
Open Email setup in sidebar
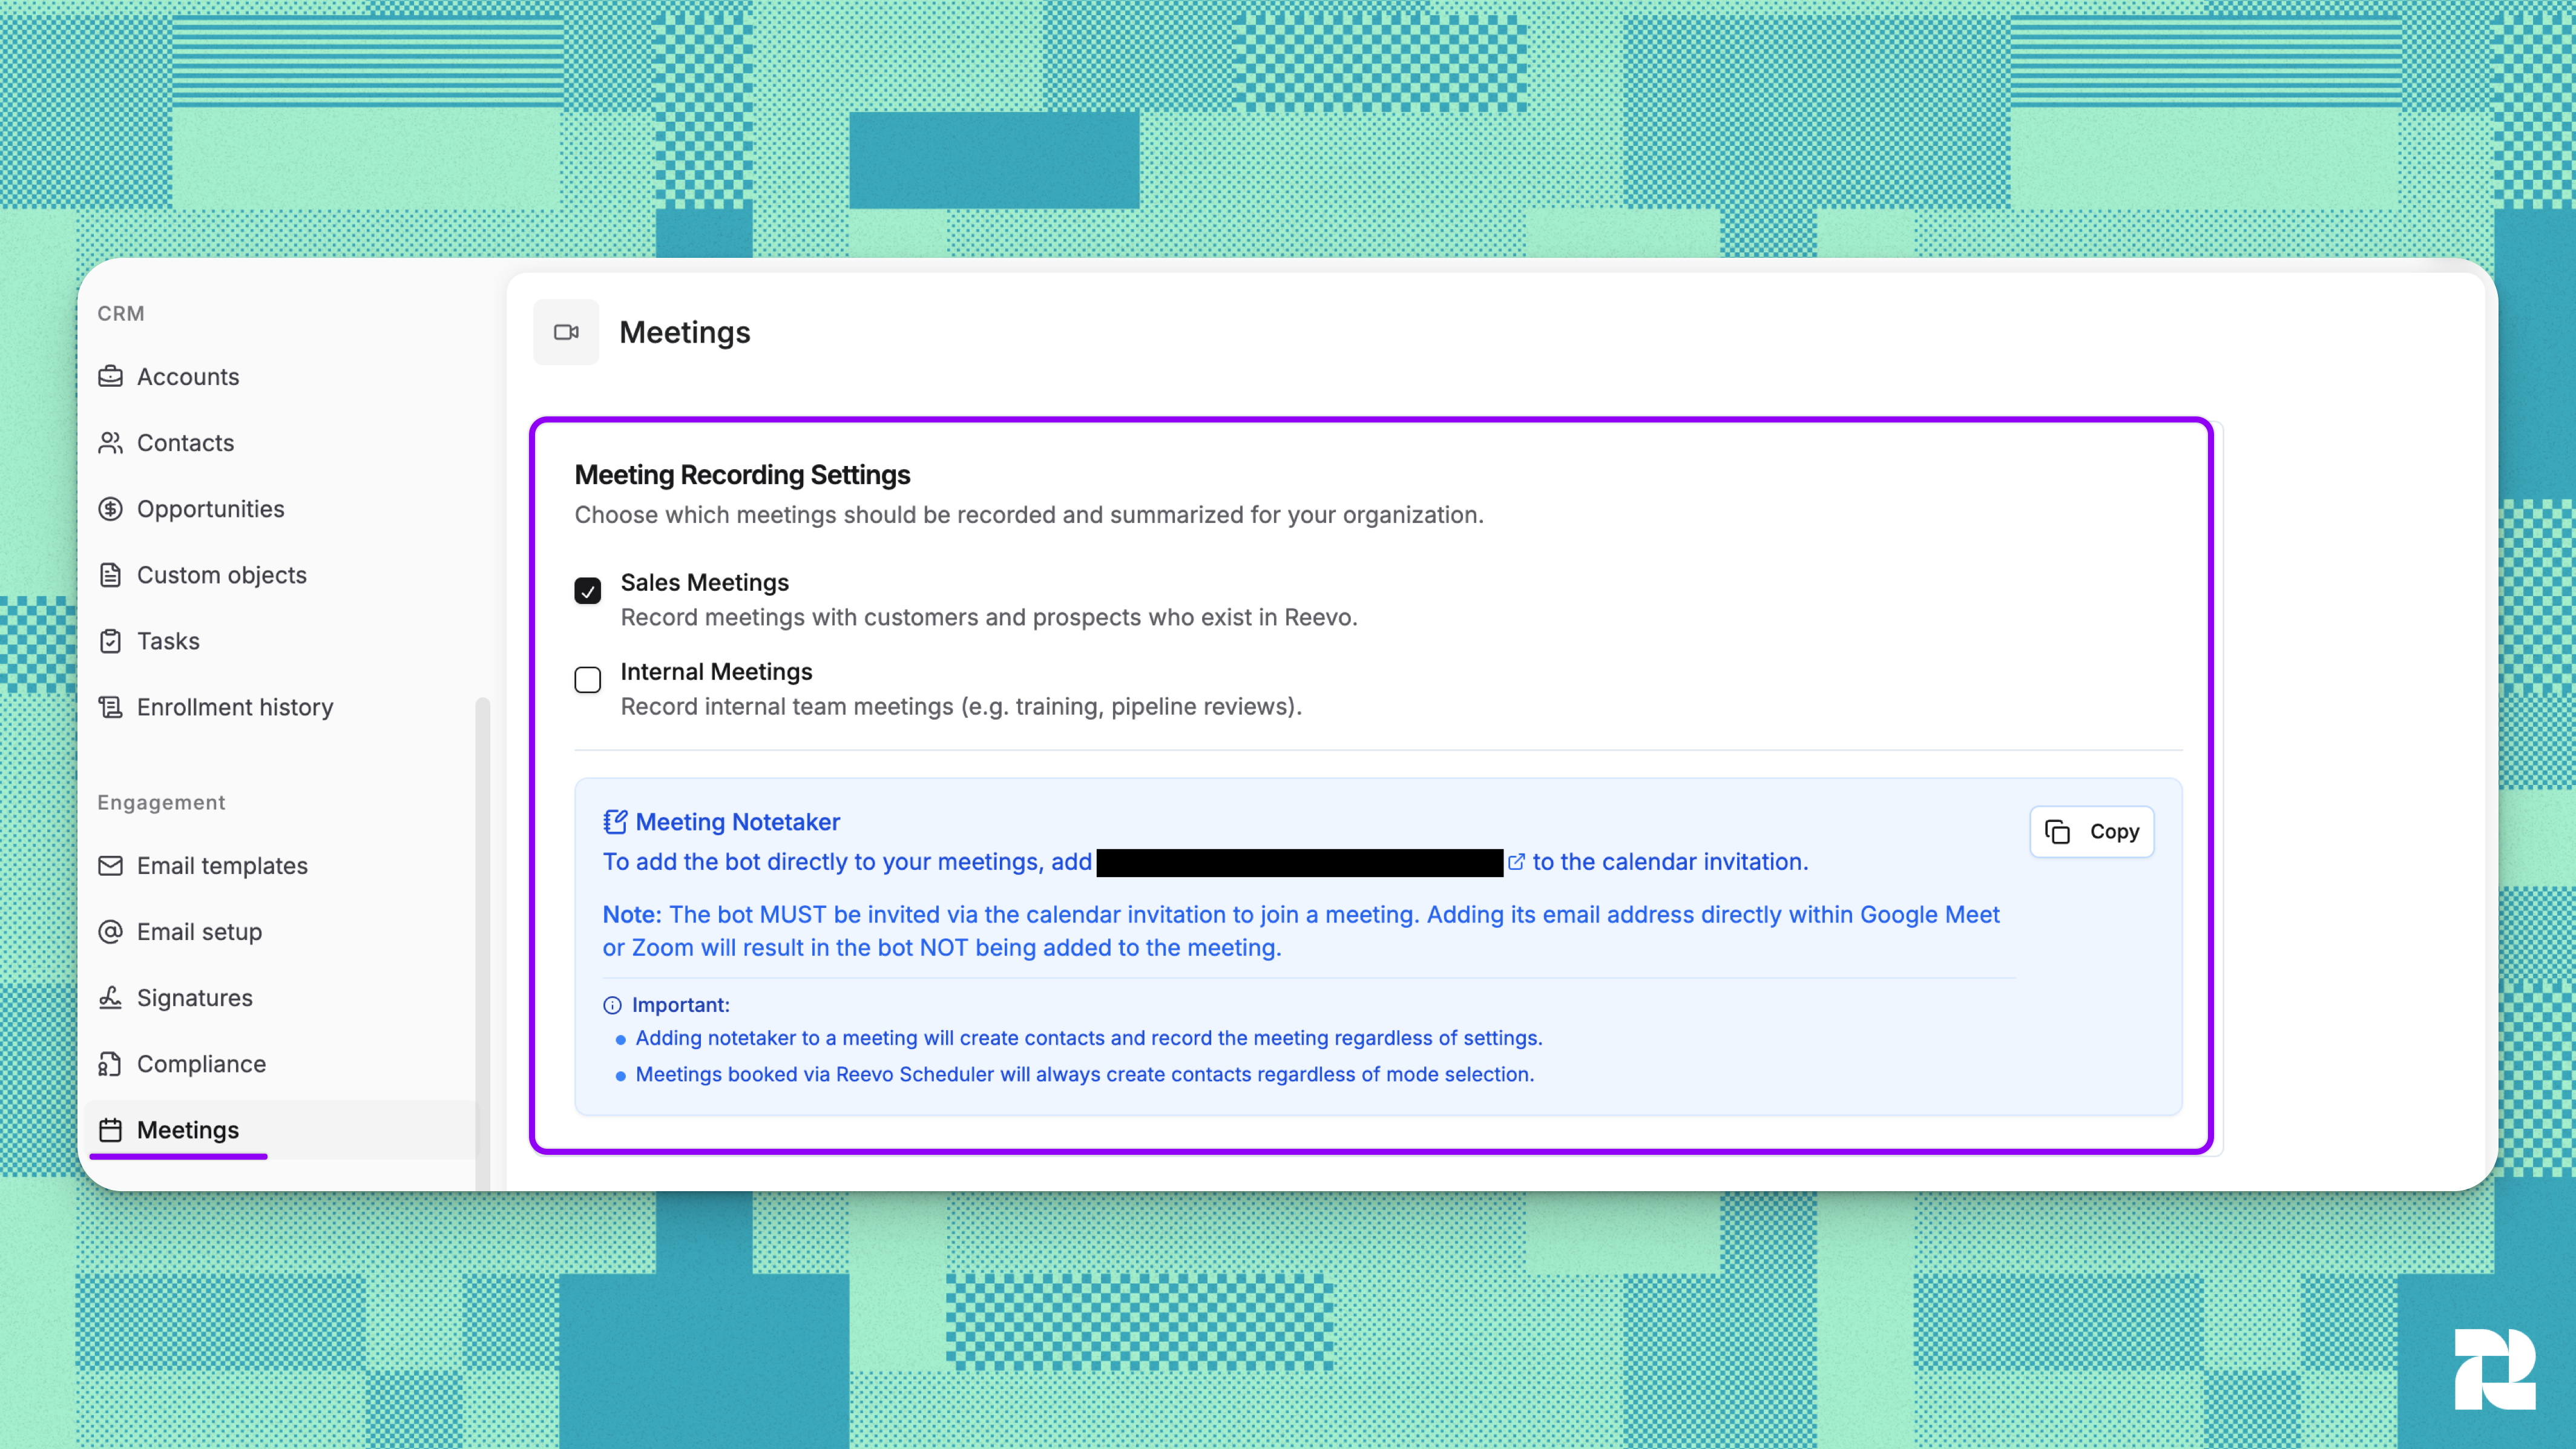pyautogui.click(x=199, y=932)
